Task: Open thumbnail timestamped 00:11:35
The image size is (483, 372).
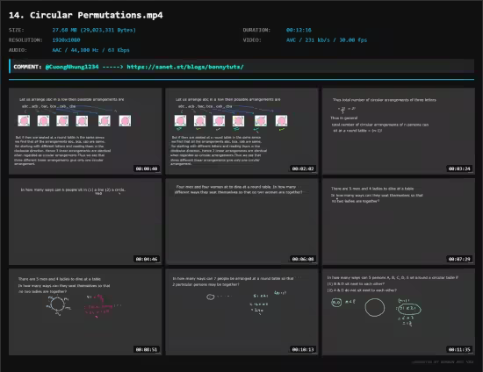Action: [x=399, y=312]
